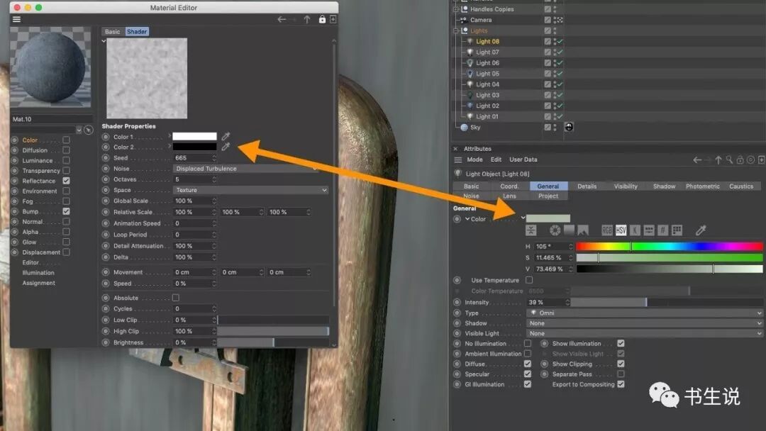766x431 pixels.
Task: Open the Illumination settings in Material Editor
Action: [38, 273]
